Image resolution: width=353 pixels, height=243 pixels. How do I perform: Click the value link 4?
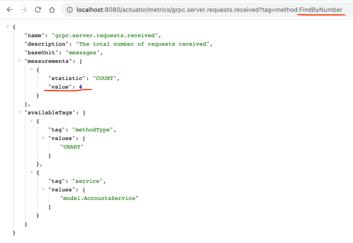click(80, 87)
